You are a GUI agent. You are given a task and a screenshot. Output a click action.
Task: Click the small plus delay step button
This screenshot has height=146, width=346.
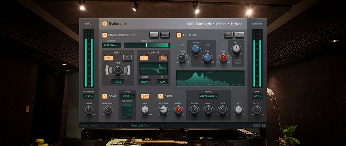click(125, 70)
